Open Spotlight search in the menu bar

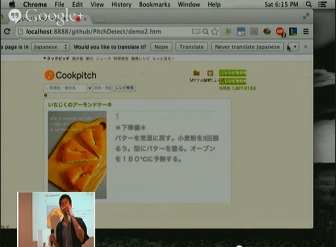[308, 4]
